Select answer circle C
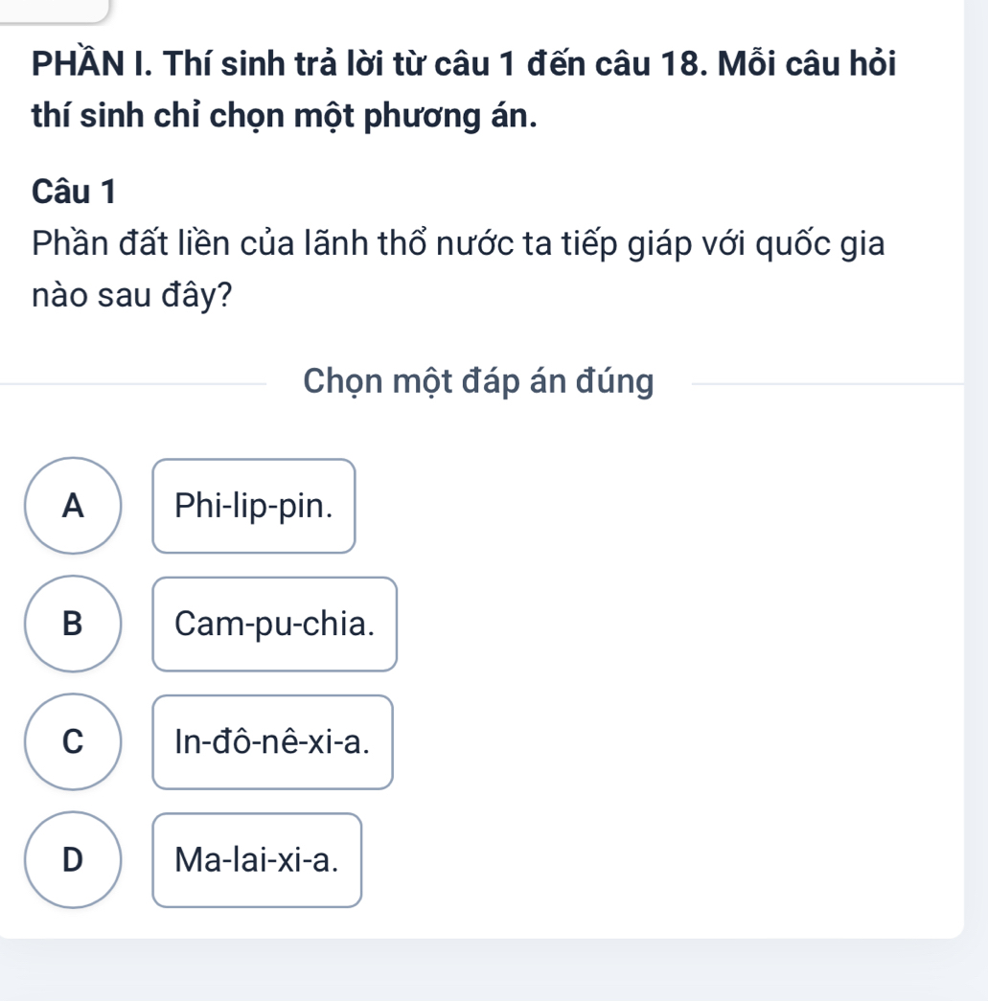The height and width of the screenshot is (1001, 988). [x=73, y=741]
